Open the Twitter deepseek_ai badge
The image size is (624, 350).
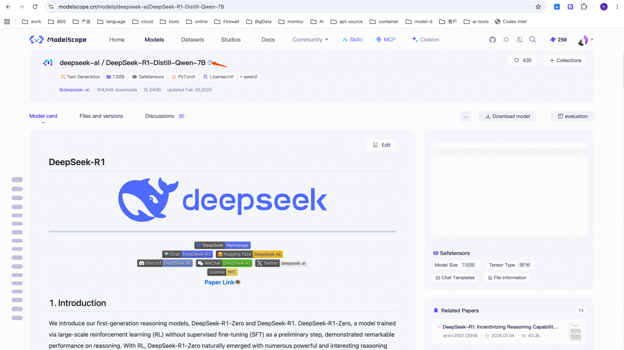coord(281,263)
